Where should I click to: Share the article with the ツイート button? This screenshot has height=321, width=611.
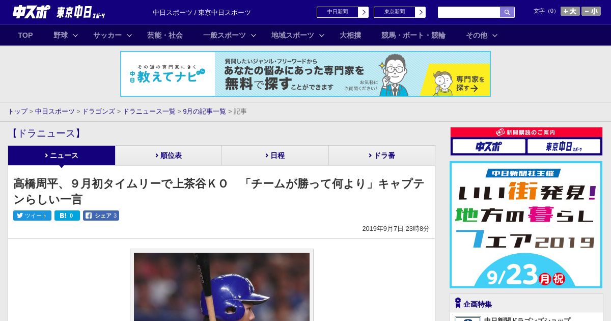click(x=32, y=216)
